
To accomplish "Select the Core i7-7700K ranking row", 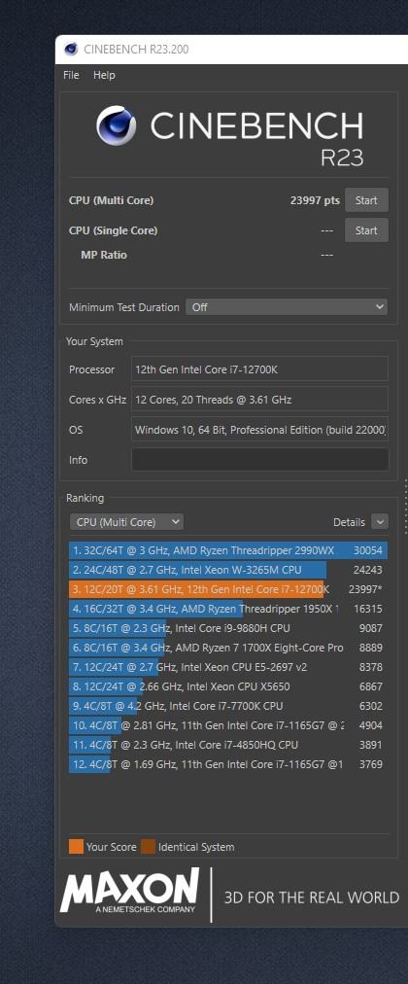I will 228,706.
